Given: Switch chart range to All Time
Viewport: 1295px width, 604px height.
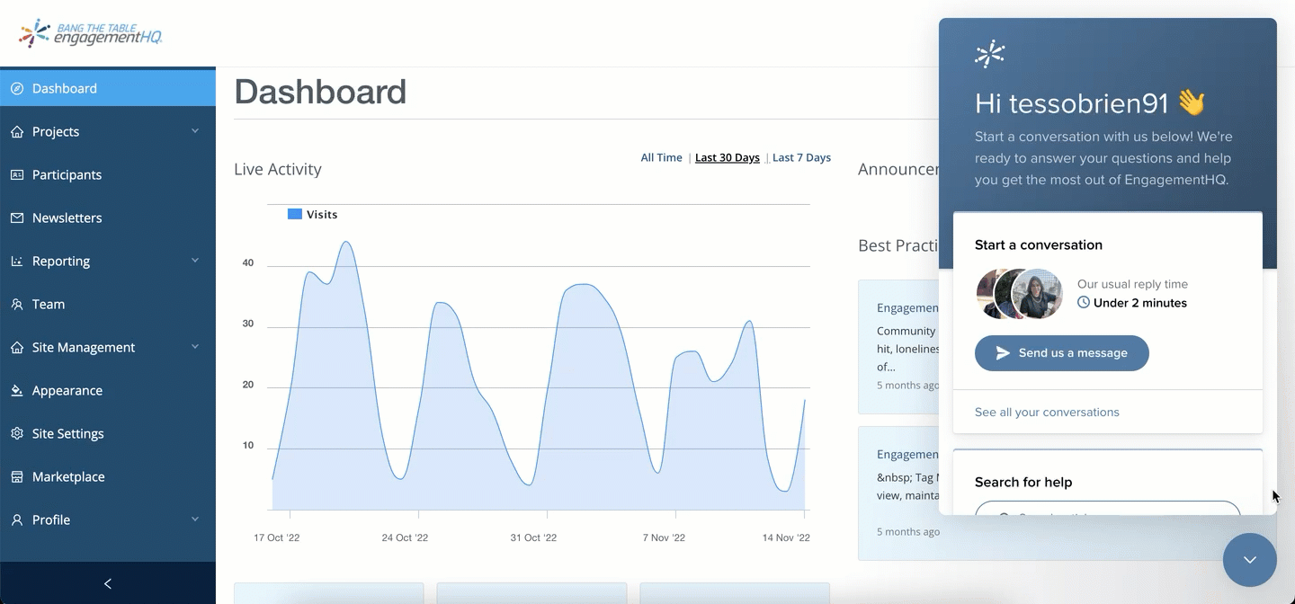Looking at the screenshot, I should point(661,157).
